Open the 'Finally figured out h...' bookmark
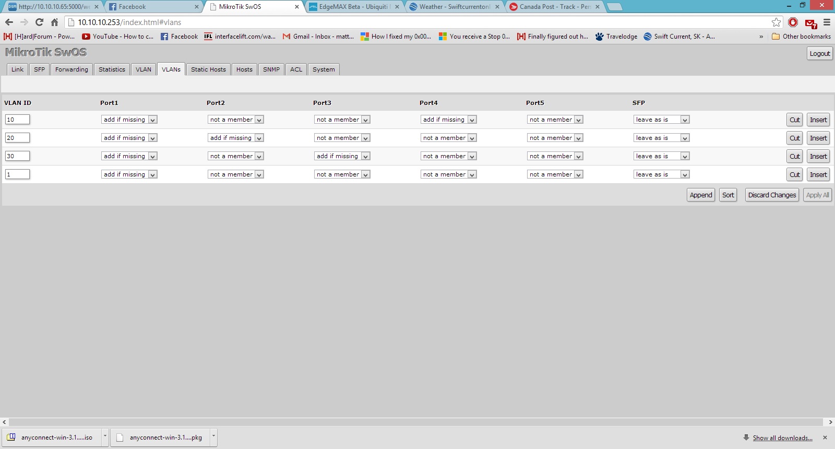 pyautogui.click(x=553, y=37)
